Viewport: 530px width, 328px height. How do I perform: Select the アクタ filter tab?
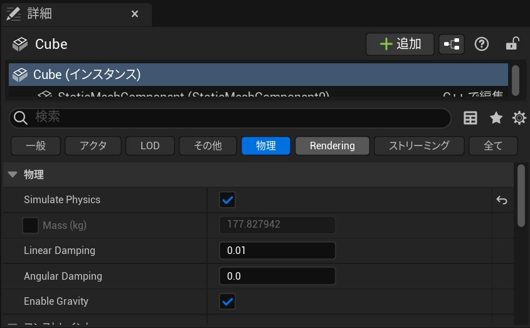(x=93, y=145)
